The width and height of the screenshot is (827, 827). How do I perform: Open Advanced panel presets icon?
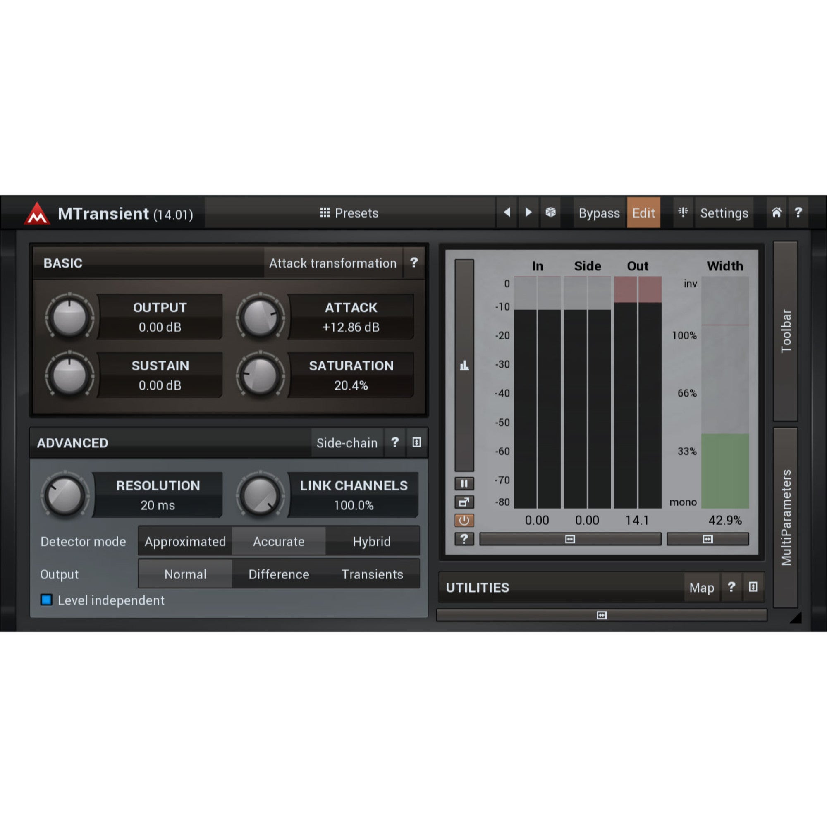(416, 442)
